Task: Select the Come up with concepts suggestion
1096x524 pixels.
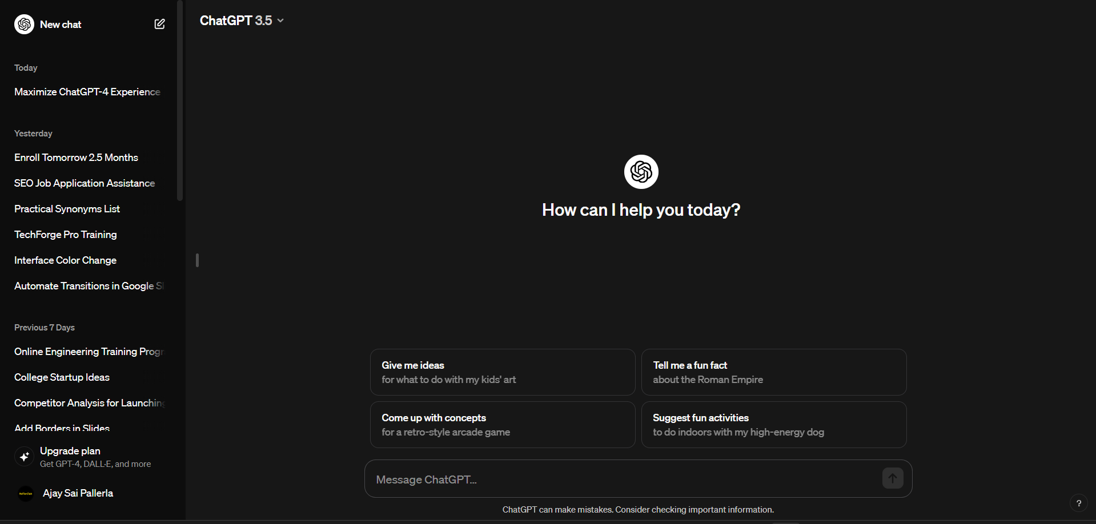Action: point(503,425)
